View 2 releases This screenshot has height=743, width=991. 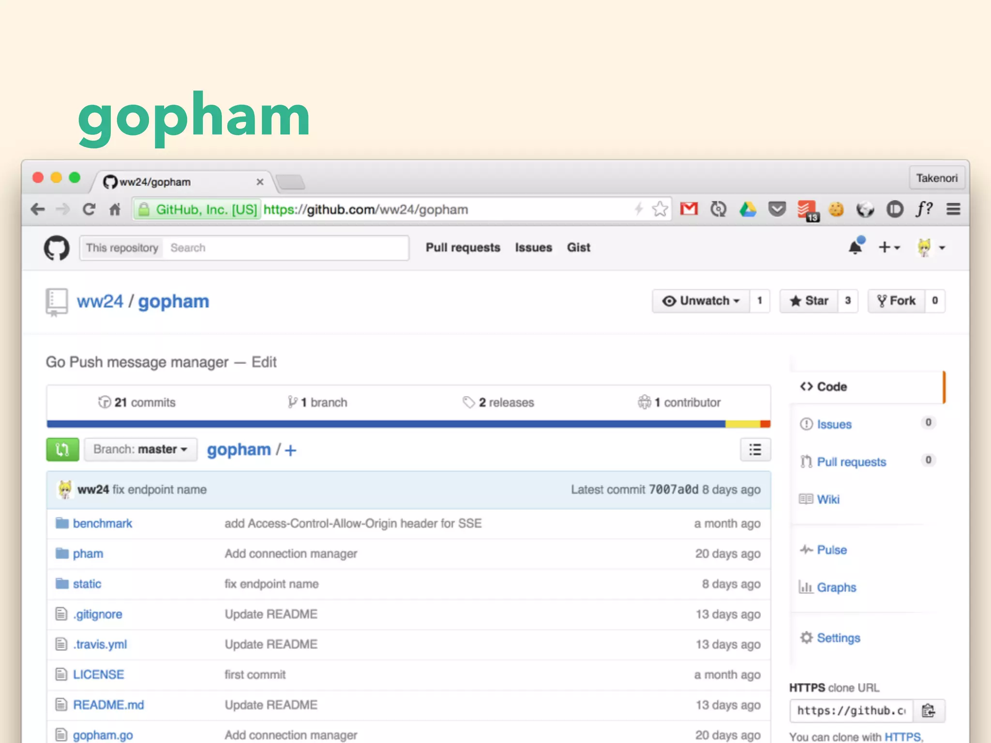pyautogui.click(x=498, y=402)
